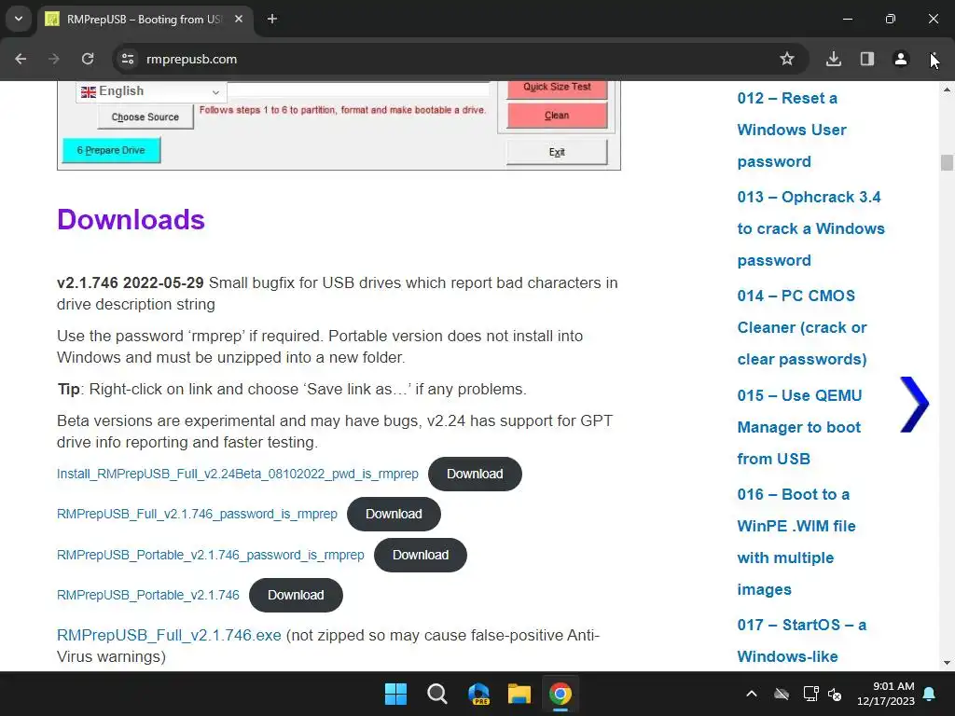This screenshot has height=716, width=955.
Task: Click the browser forward arrow
Action: point(54,59)
